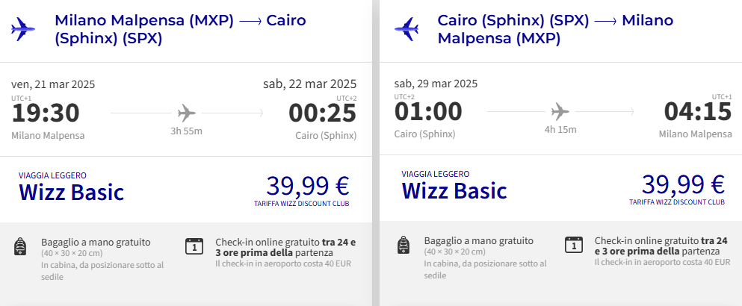Click the 39,99 € price on outbound flight
Image resolution: width=742 pixels, height=306 pixels.
tap(308, 187)
